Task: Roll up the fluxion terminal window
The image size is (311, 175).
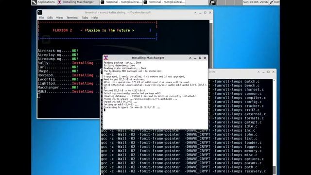Action: tap(195, 13)
